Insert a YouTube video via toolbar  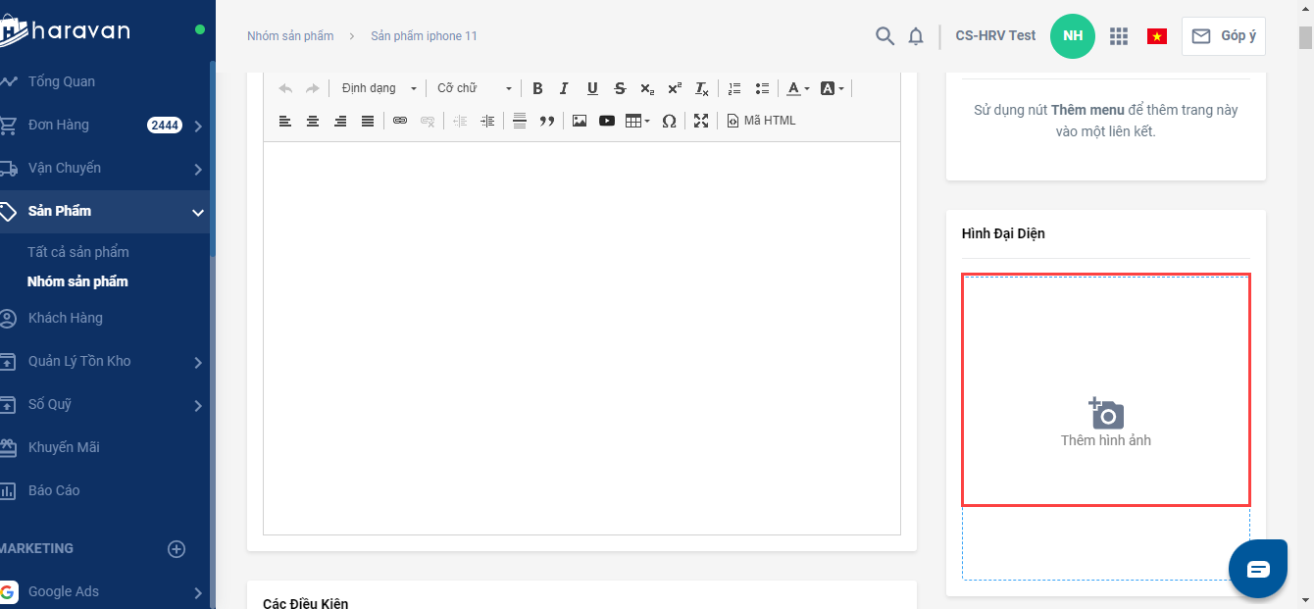point(607,121)
